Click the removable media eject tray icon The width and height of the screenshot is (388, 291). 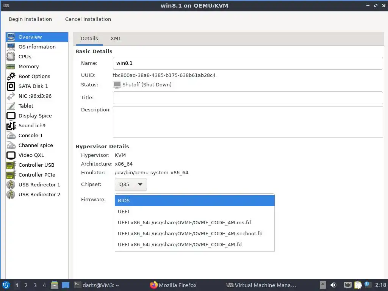click(x=323, y=285)
